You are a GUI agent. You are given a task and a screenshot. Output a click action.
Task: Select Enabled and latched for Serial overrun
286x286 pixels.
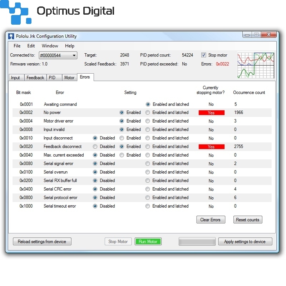[148, 172]
